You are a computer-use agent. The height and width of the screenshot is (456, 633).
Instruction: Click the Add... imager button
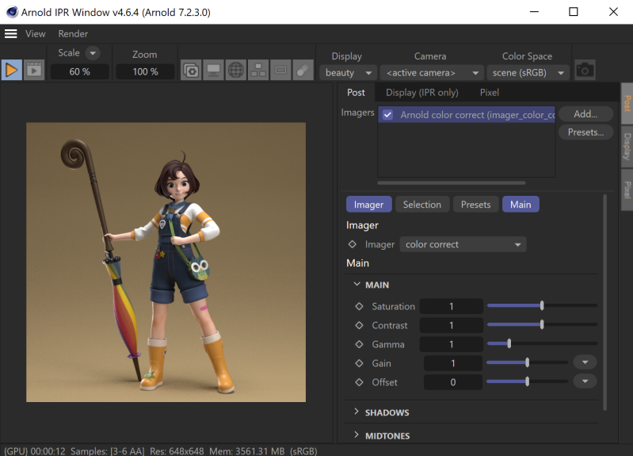585,114
